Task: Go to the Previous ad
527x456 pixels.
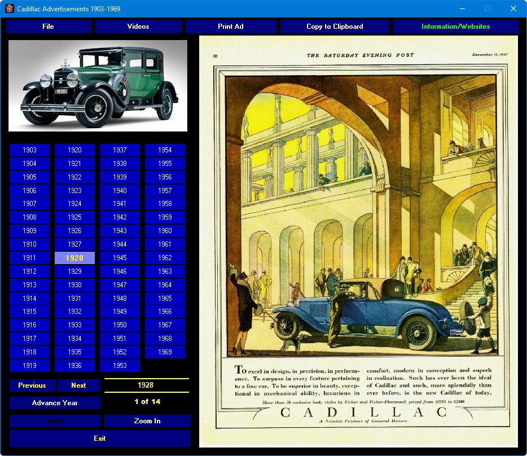Action: click(32, 385)
